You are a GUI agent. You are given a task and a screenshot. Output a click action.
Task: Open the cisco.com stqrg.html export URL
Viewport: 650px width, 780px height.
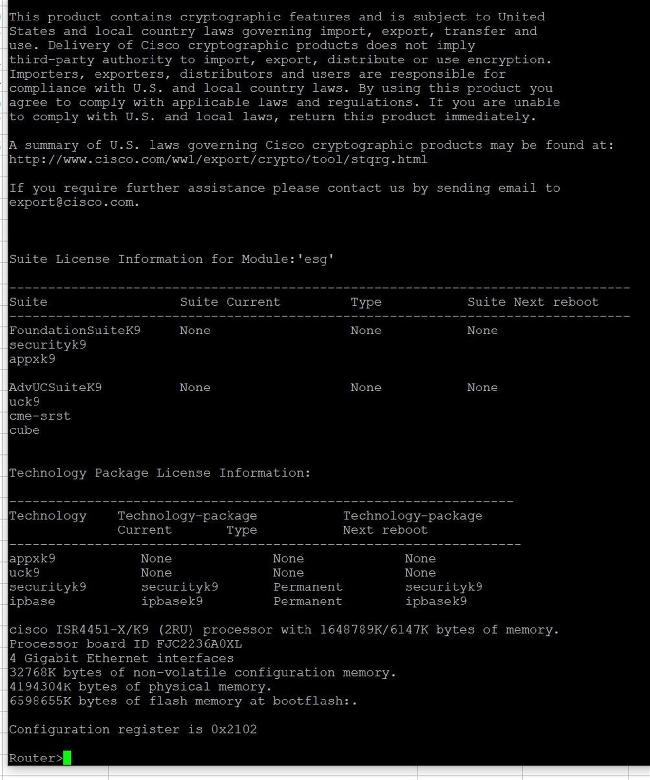218,159
